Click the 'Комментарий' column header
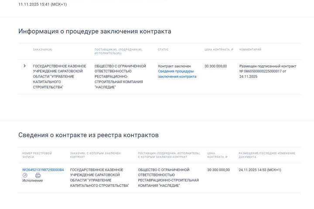314x209 pixels. tap(250, 50)
